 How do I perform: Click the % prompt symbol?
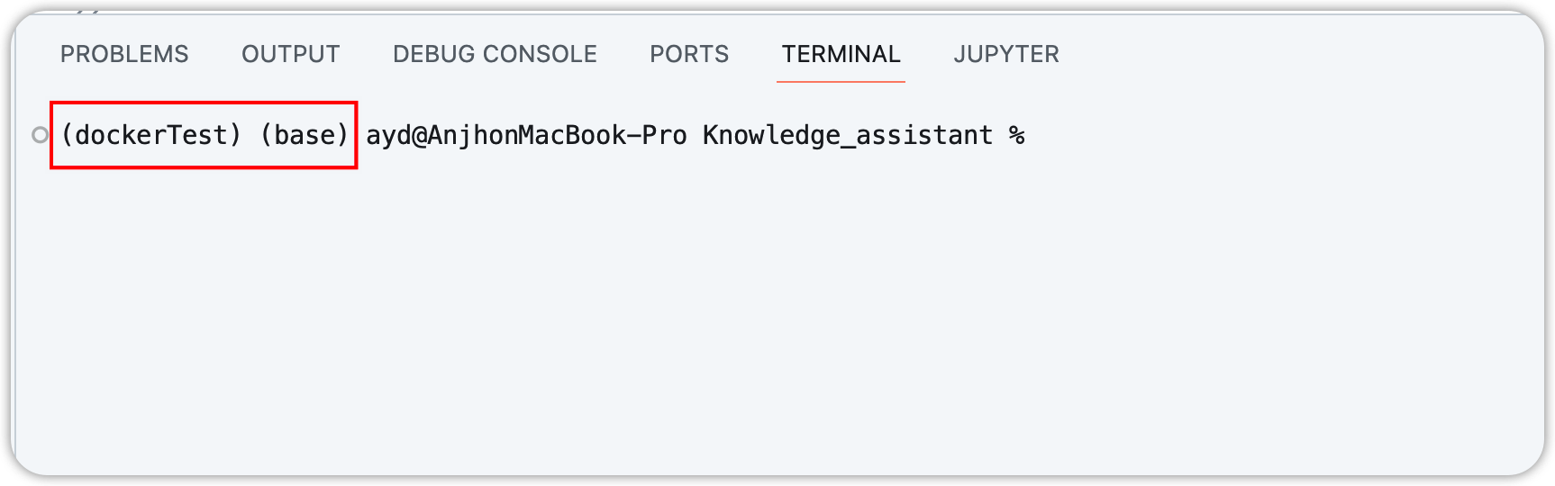(x=1017, y=135)
